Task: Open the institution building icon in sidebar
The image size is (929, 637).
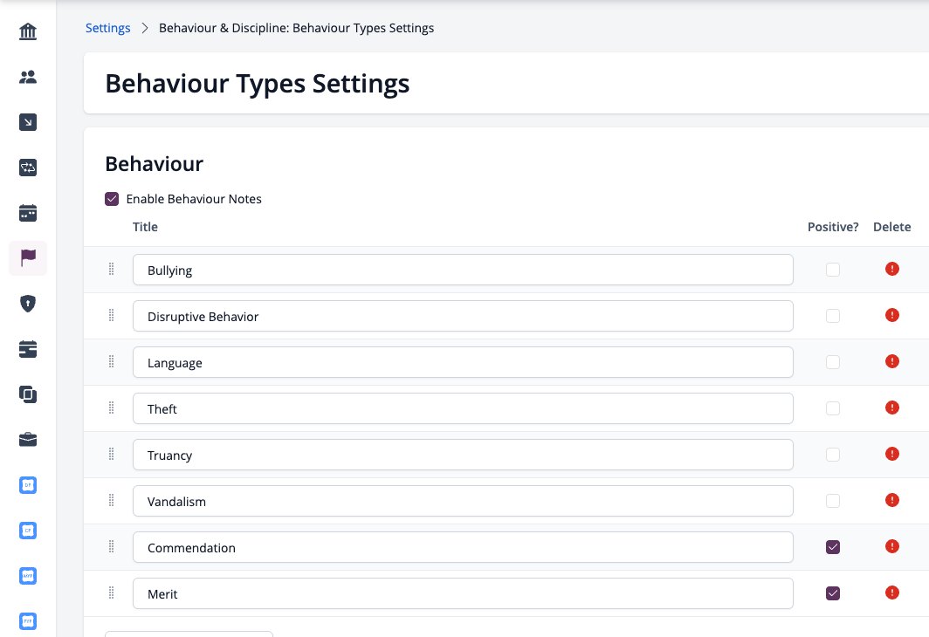Action: pyautogui.click(x=28, y=31)
